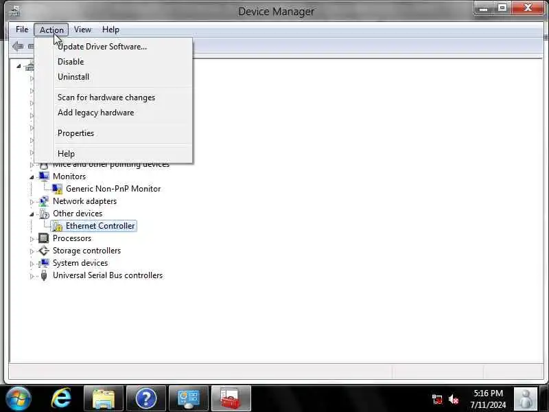The height and width of the screenshot is (412, 549).
Task: Collapse the Monitors category
Action: click(x=32, y=177)
